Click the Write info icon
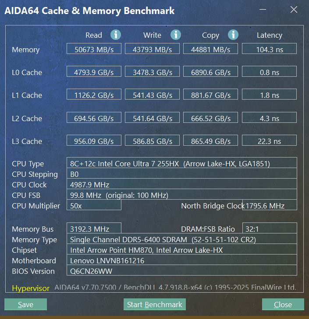 pyautogui.click(x=176, y=35)
